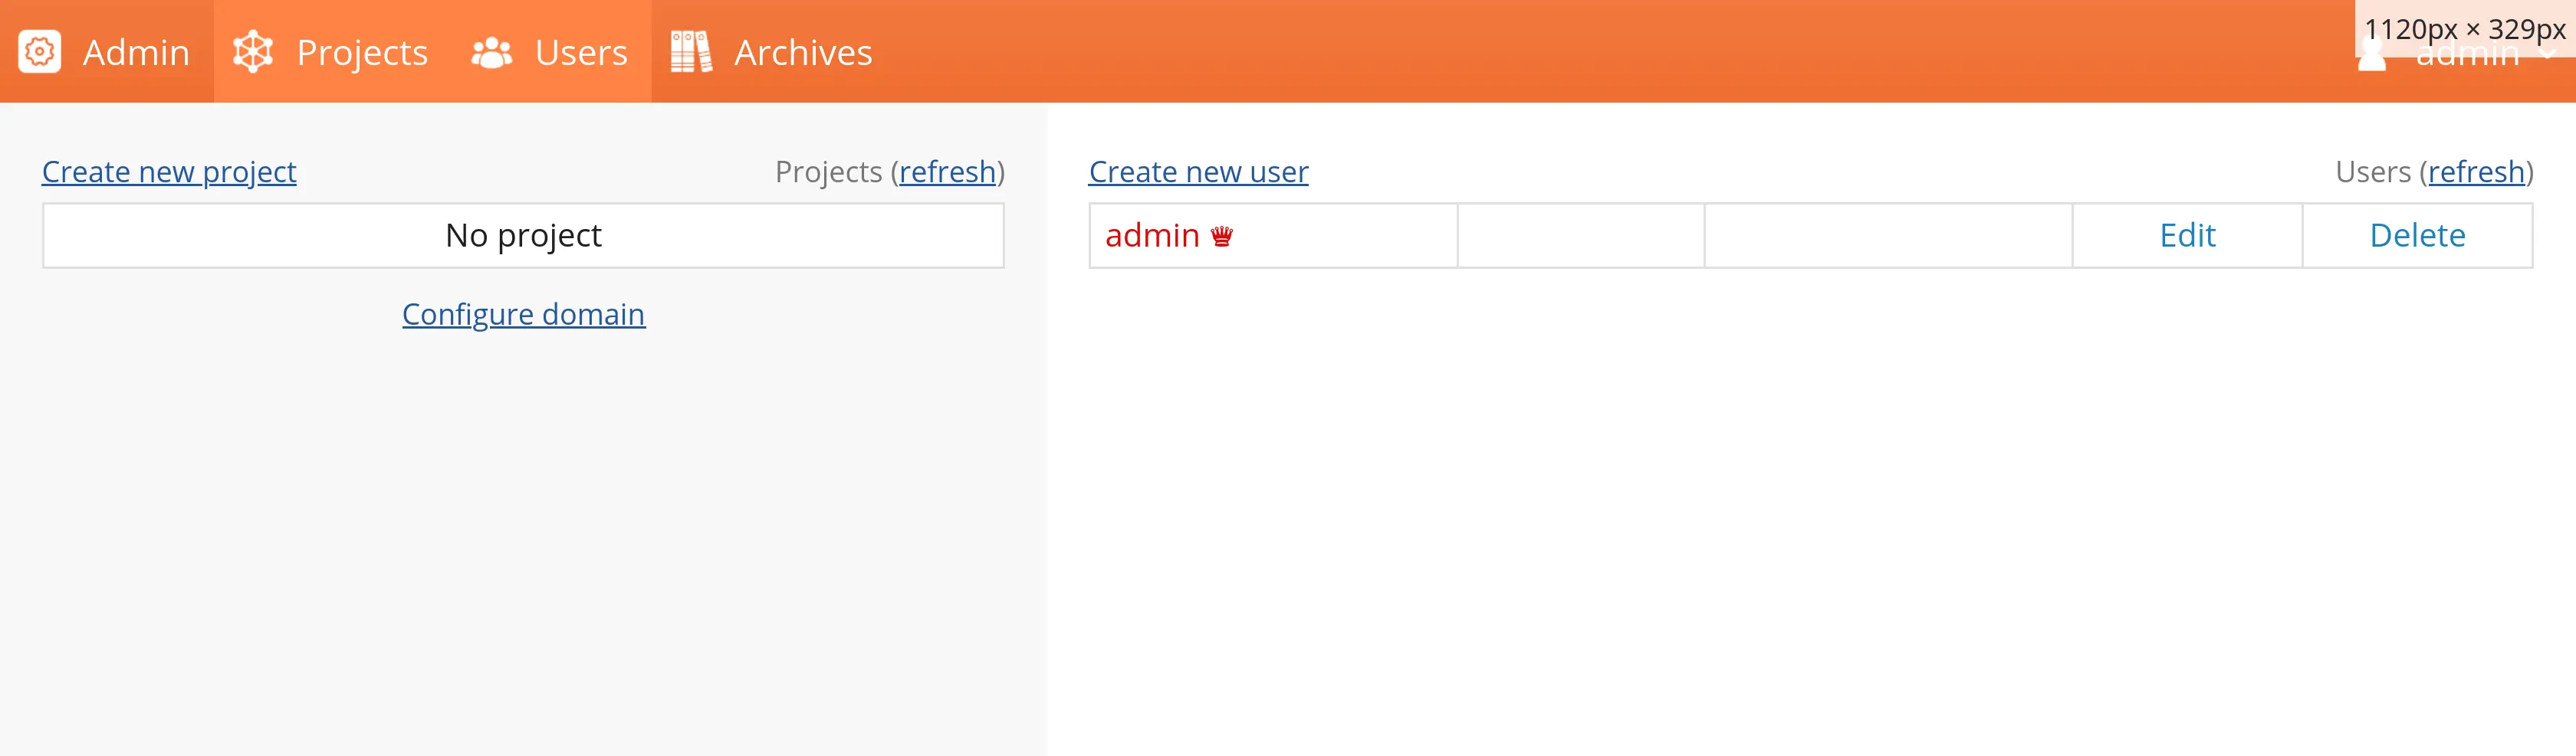Open the Archives menu label

[803, 52]
